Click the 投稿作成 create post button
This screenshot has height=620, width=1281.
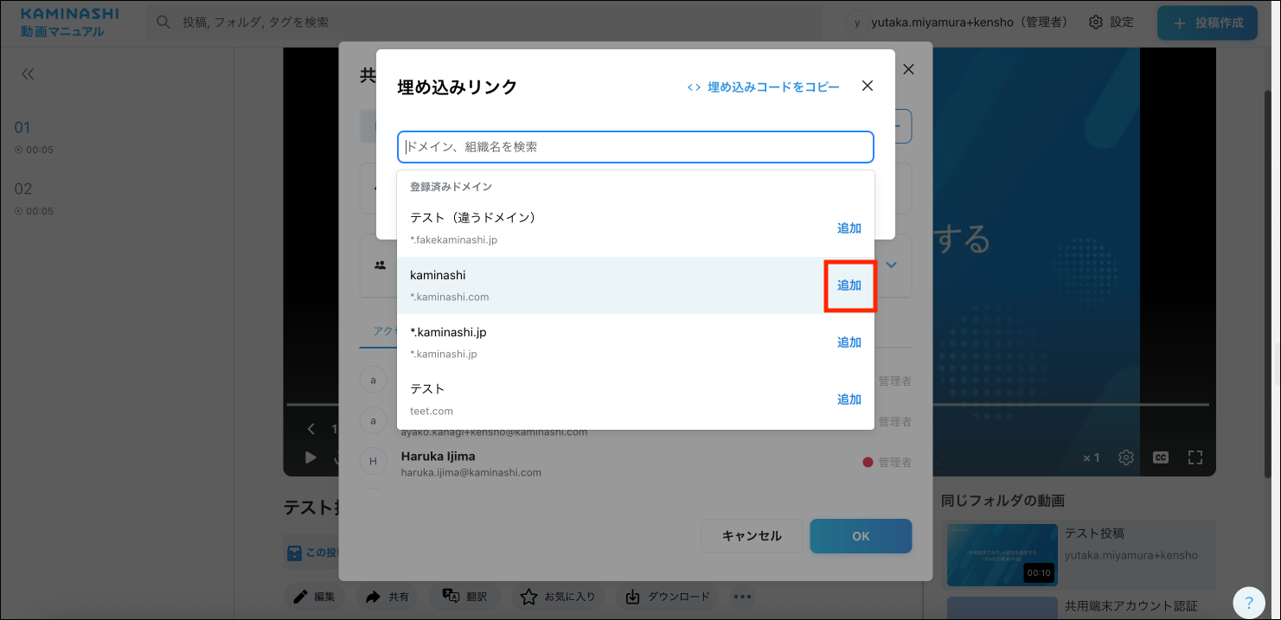tap(1207, 23)
